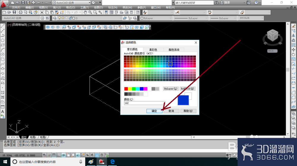Click the ByLayer(L) button
The image size is (297, 166).
(x=170, y=89)
